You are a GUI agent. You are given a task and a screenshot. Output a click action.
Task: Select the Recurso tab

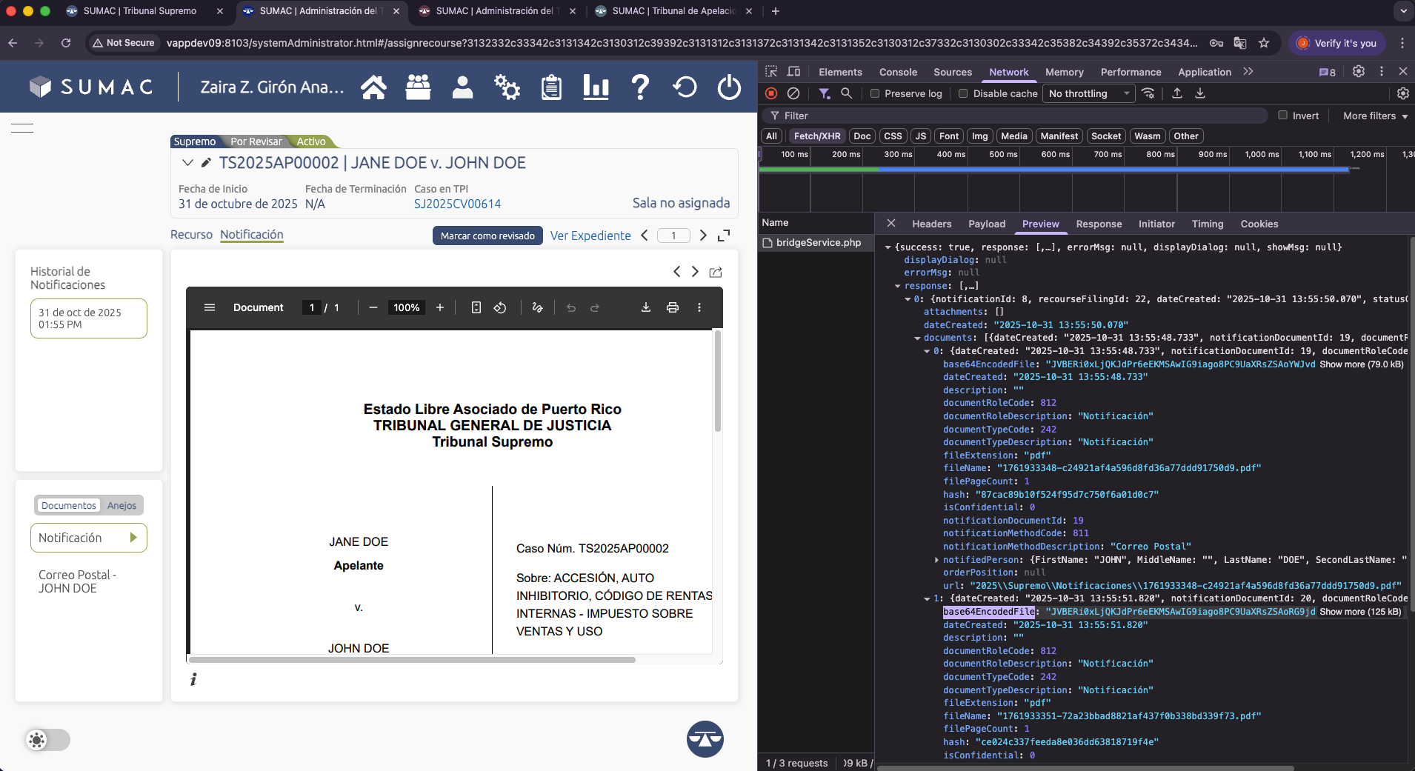tap(191, 235)
